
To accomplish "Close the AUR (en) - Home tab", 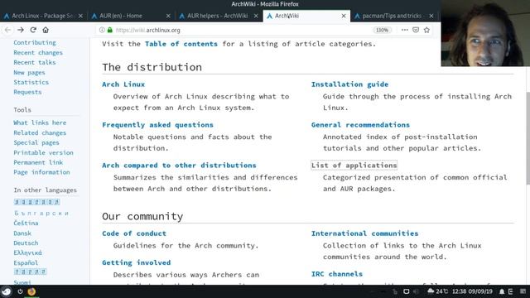I will pyautogui.click(x=168, y=16).
